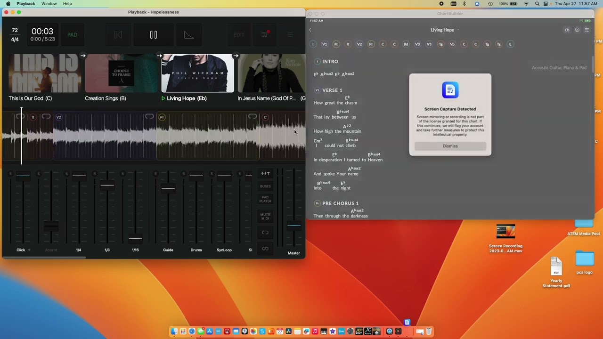Screen dimensions: 603x339
Task: Jump to Bd section chip in ChartBuilder
Action: click(x=406, y=44)
